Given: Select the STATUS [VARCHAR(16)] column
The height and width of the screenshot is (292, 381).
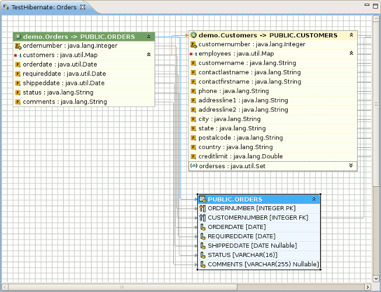Looking at the screenshot, I should coord(242,255).
